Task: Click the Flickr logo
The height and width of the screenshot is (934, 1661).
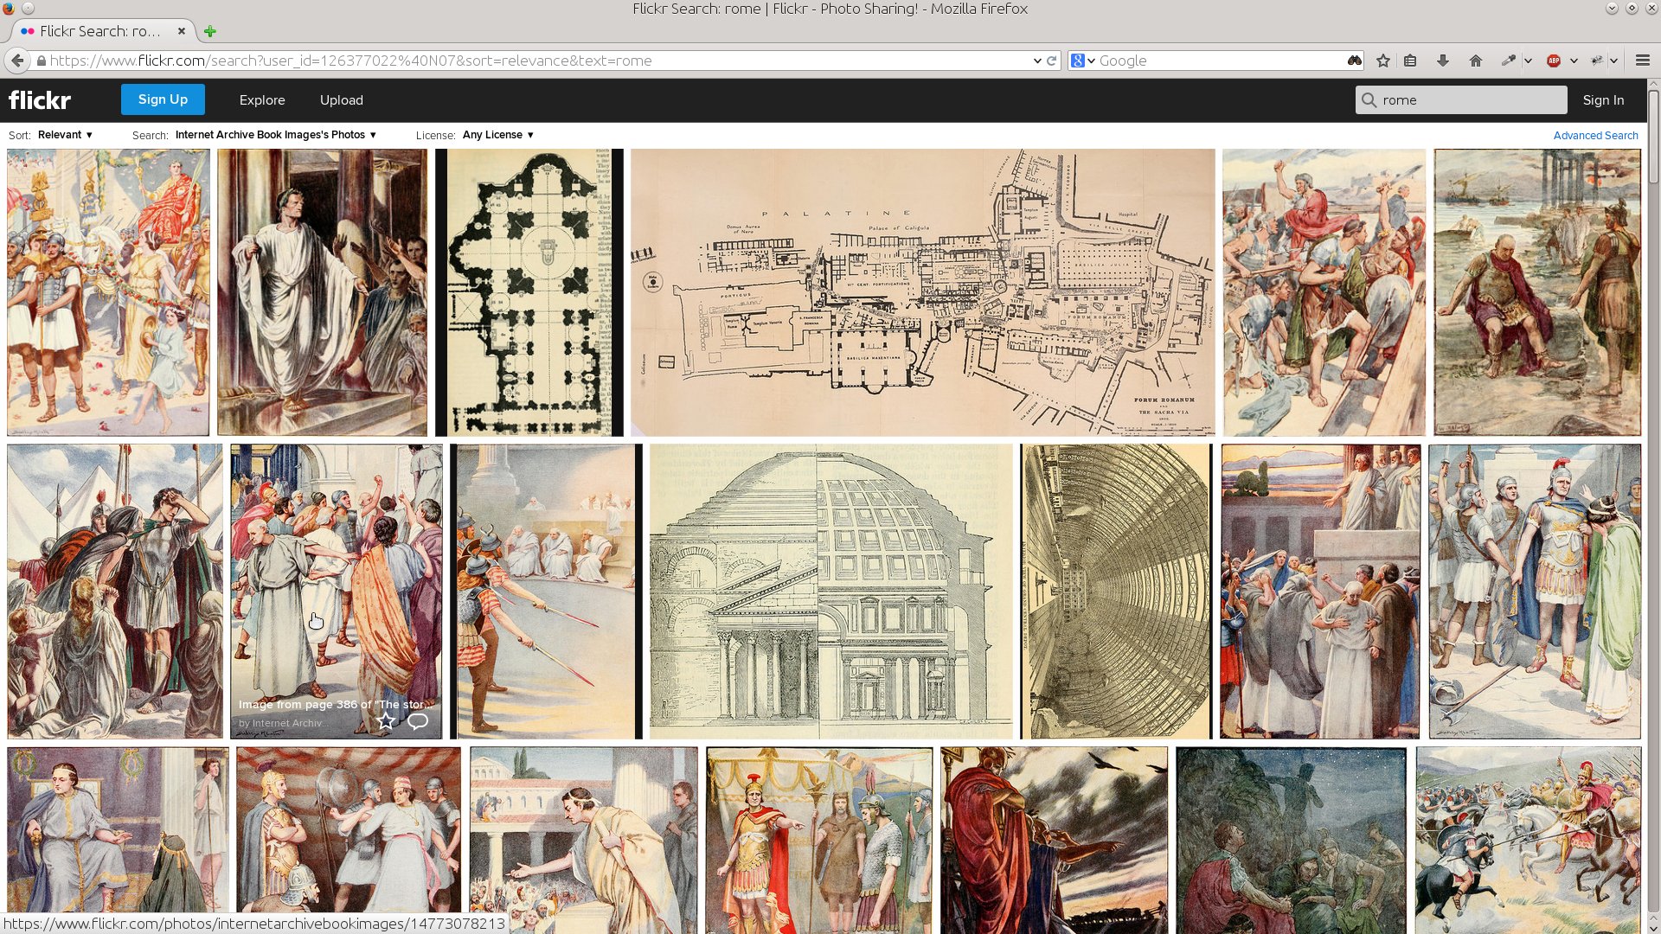Action: click(40, 100)
